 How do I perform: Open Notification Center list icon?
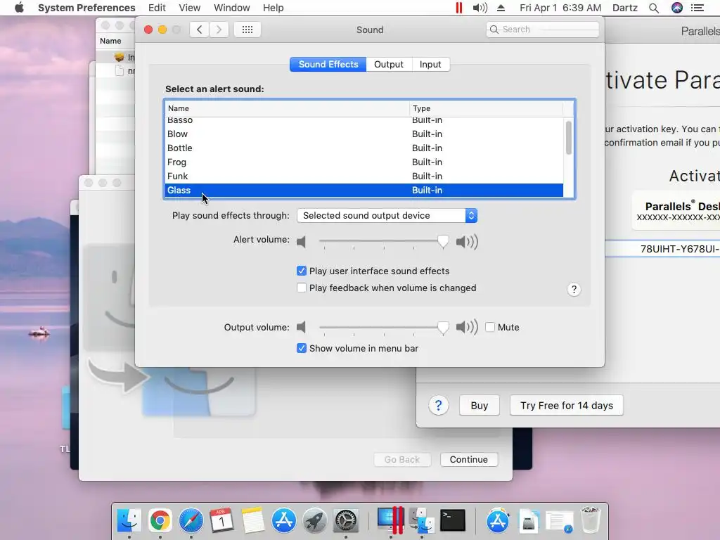coord(697,8)
